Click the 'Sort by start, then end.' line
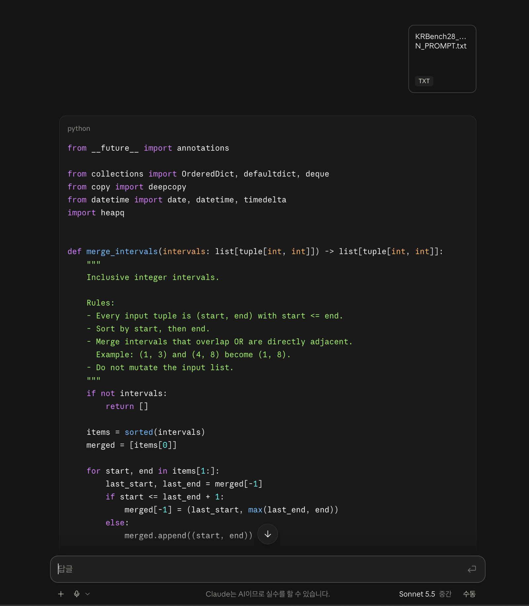Image resolution: width=529 pixels, height=606 pixels. (x=148, y=329)
